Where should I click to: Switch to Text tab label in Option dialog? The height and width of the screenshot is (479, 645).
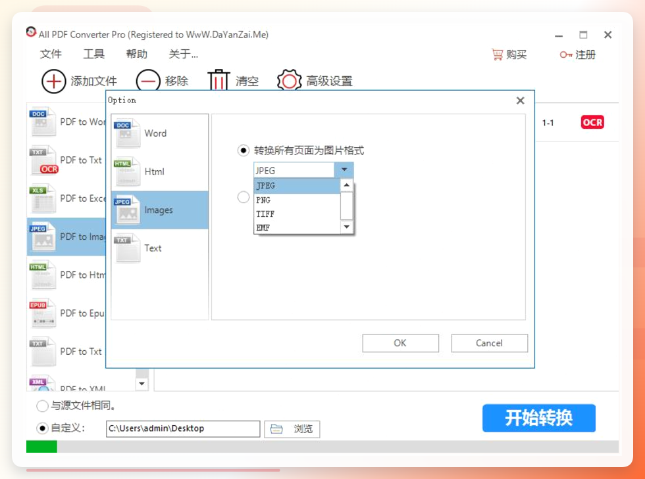(x=153, y=248)
